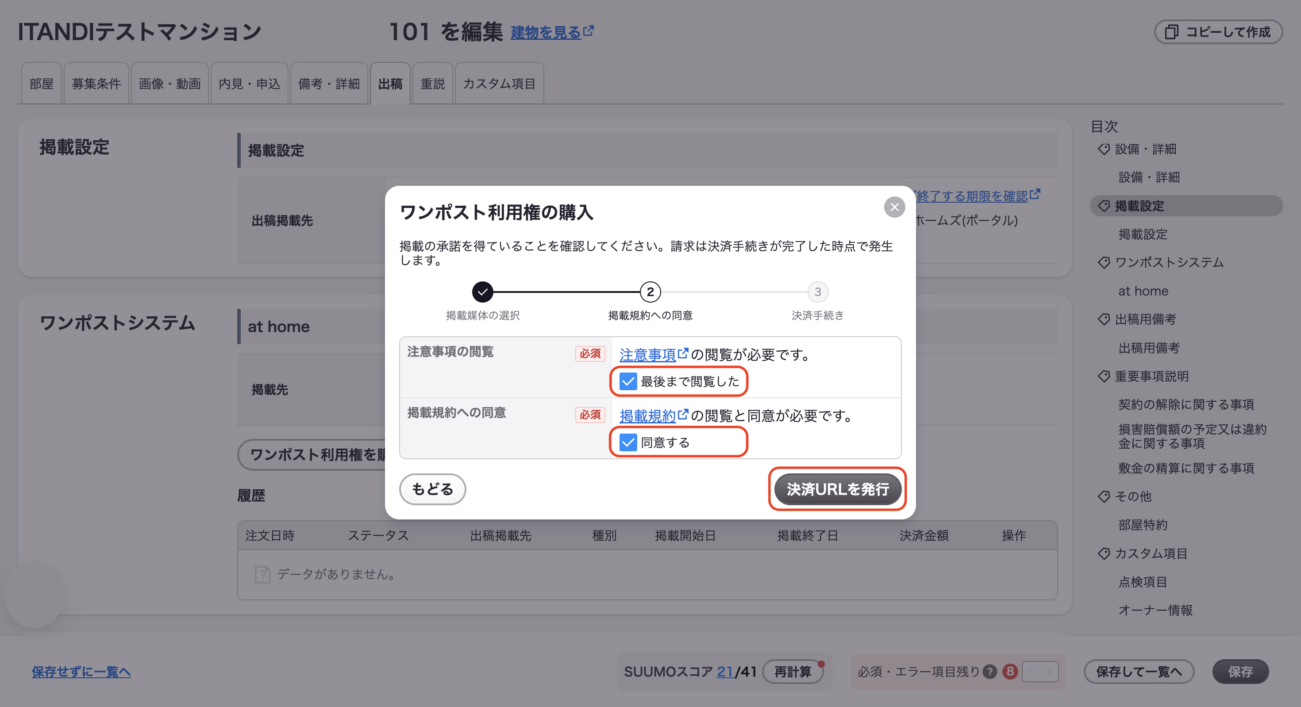
Task: Click the コピーして作成 button
Action: tap(1218, 32)
